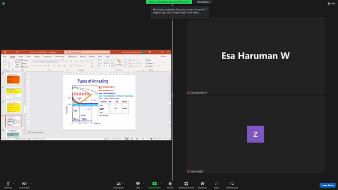Screen dimensions: 338x190
Task: Open the Participants panel
Action: click(x=118, y=185)
